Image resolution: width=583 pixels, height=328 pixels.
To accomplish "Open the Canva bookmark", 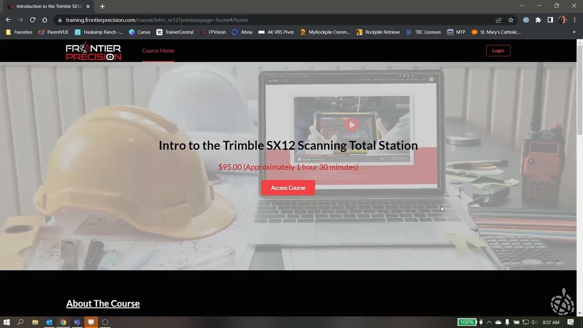I will click(x=139, y=32).
